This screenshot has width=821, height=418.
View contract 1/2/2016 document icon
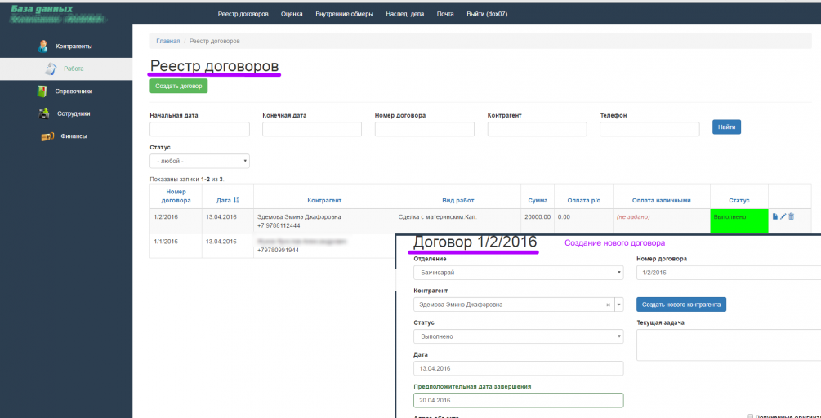pos(775,216)
